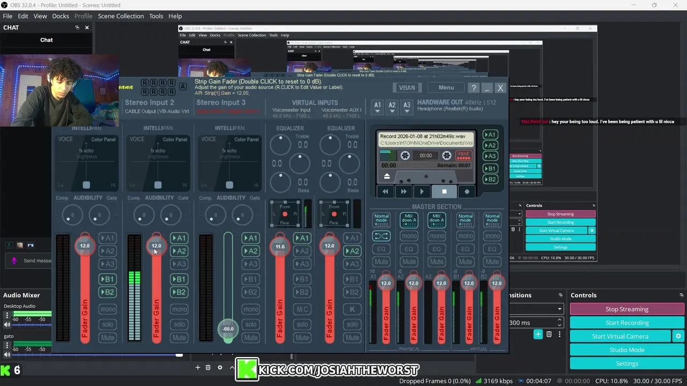Screen dimensions: 687x386
Task: Open OBS Settings from the Controls panel
Action: 627,363
